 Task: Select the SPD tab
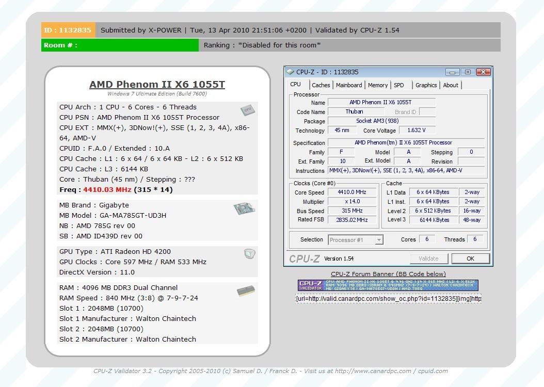(399, 85)
